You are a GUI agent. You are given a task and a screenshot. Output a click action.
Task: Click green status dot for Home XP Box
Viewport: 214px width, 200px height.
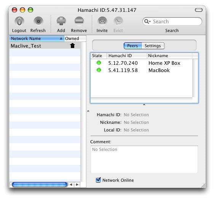(x=99, y=63)
